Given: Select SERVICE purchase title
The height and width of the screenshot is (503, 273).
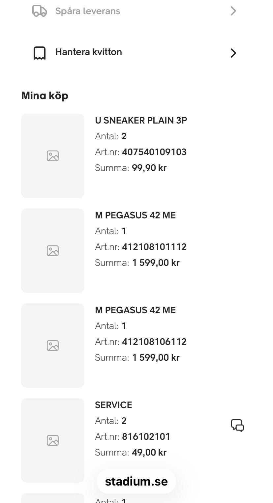Looking at the screenshot, I should (x=113, y=405).
